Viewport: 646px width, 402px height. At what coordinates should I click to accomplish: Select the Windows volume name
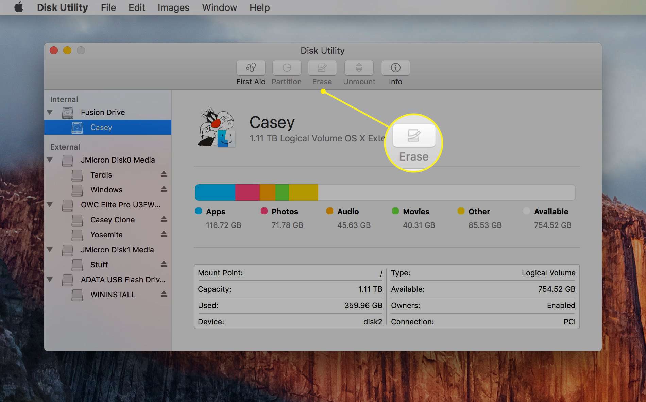pyautogui.click(x=106, y=190)
